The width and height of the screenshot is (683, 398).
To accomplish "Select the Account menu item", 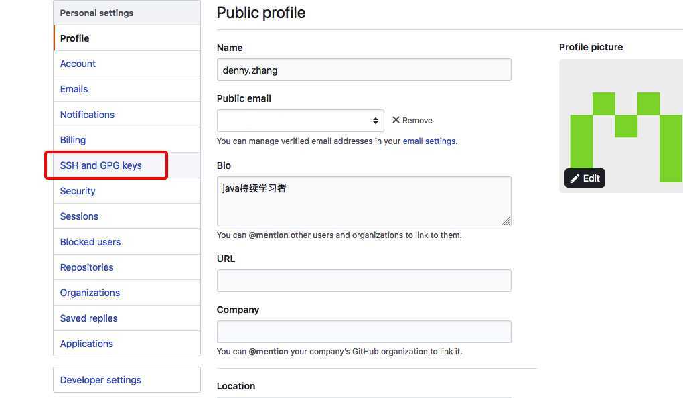I will [78, 64].
